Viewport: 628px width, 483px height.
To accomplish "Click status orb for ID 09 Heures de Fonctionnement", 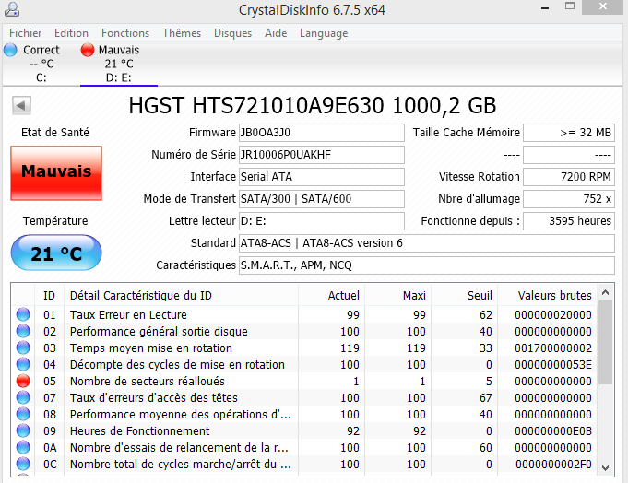I will [23, 431].
